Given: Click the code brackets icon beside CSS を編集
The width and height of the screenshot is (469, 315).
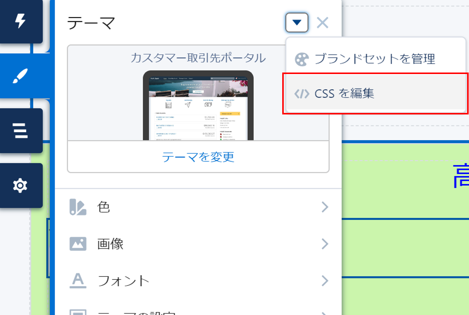Looking at the screenshot, I should 301,94.
